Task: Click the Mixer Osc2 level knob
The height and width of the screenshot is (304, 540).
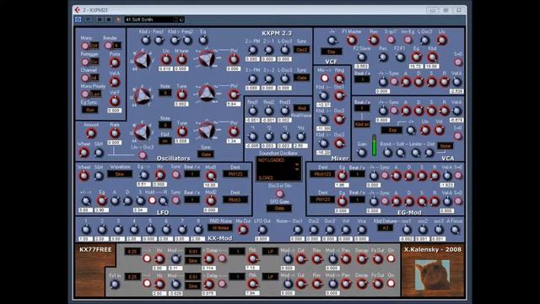Action: click(x=339, y=119)
